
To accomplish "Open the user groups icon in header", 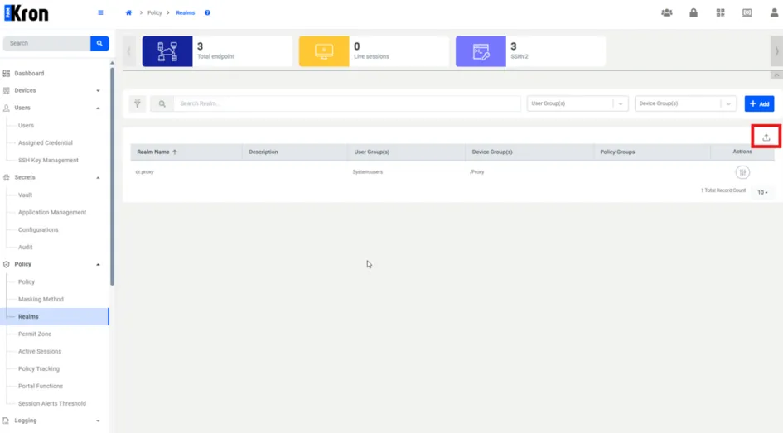I will 667,13.
